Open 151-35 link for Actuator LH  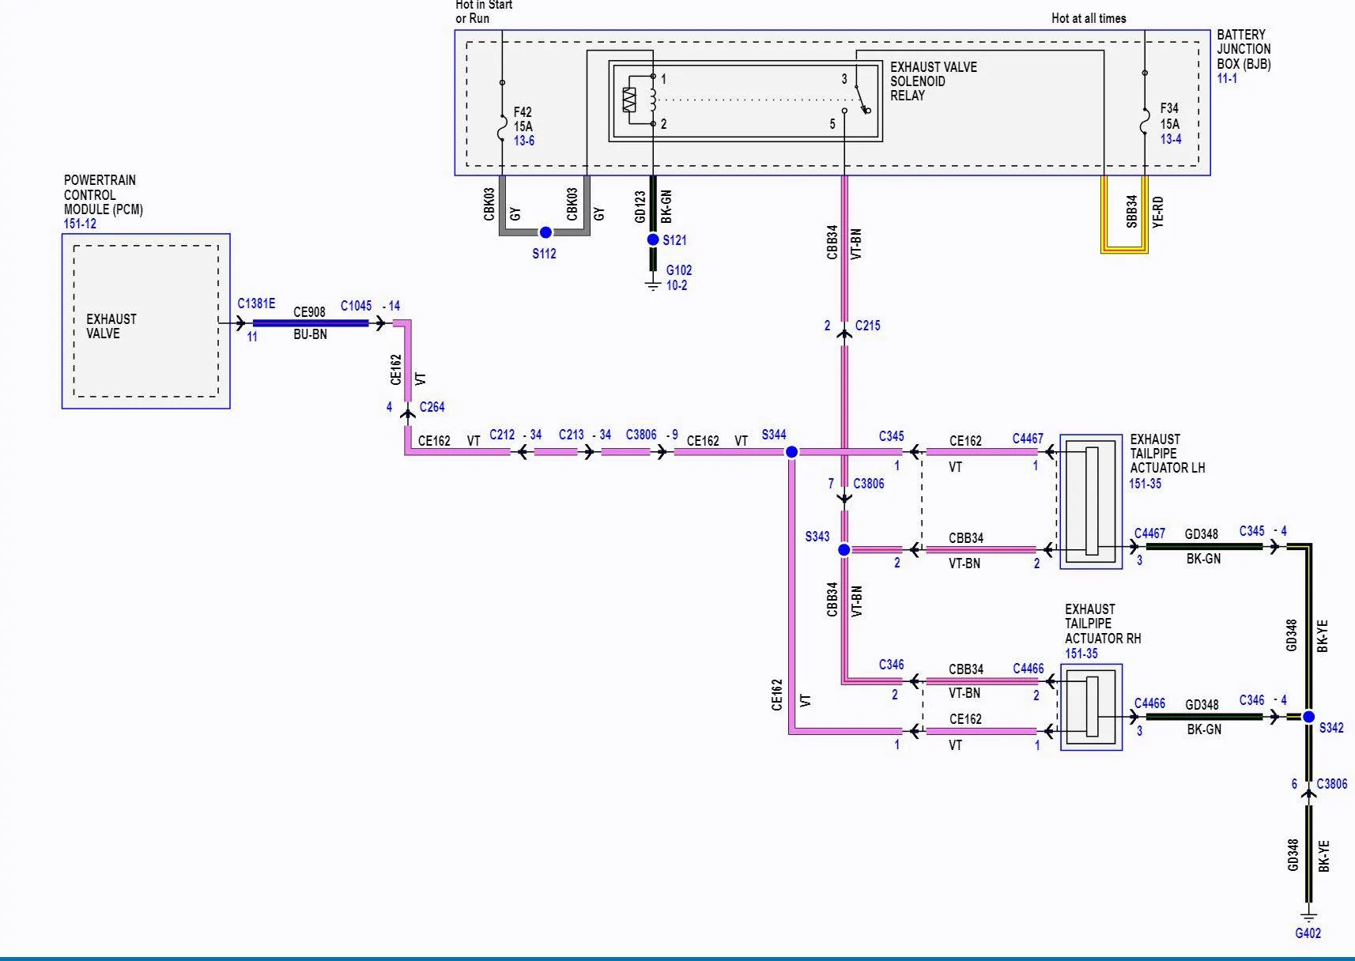pos(1145,484)
